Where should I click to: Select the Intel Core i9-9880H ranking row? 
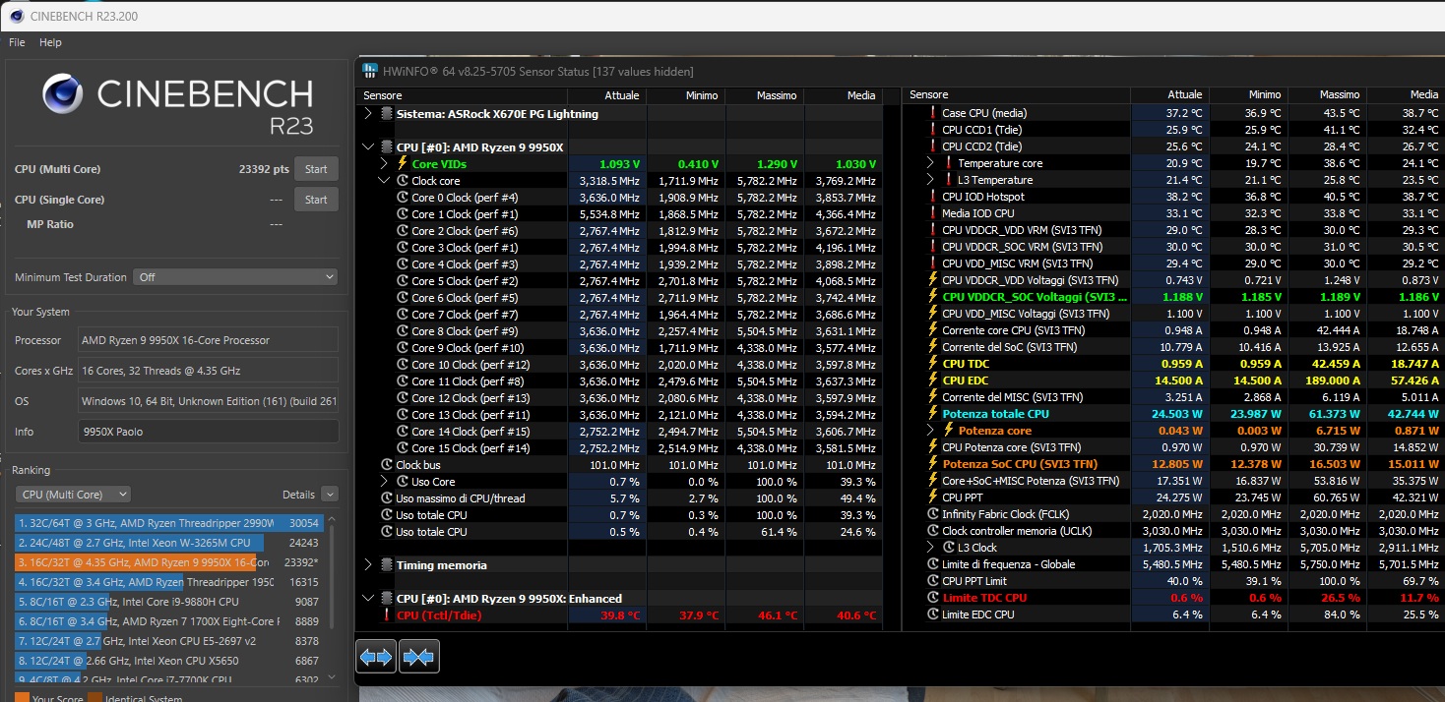pyautogui.click(x=168, y=602)
